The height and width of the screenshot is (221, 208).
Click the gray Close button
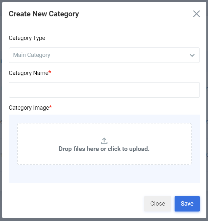(158, 204)
